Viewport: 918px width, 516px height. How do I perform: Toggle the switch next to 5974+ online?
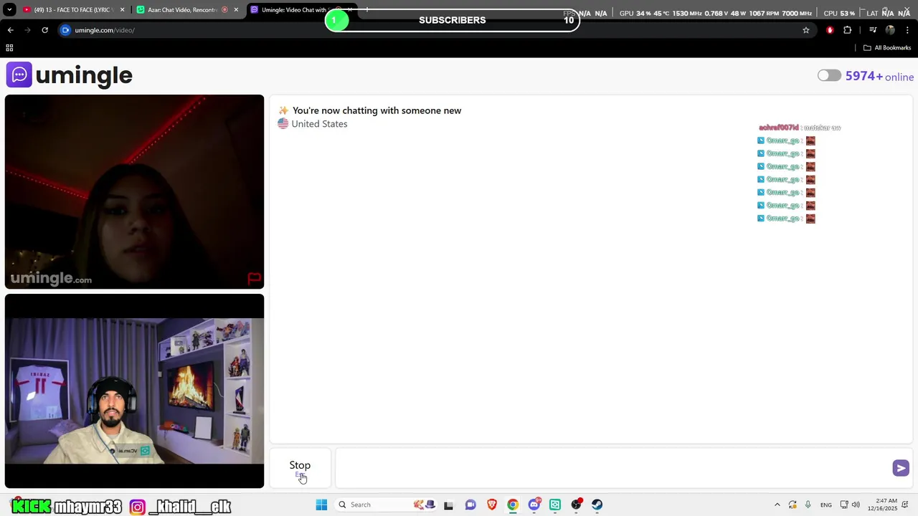tap(829, 76)
